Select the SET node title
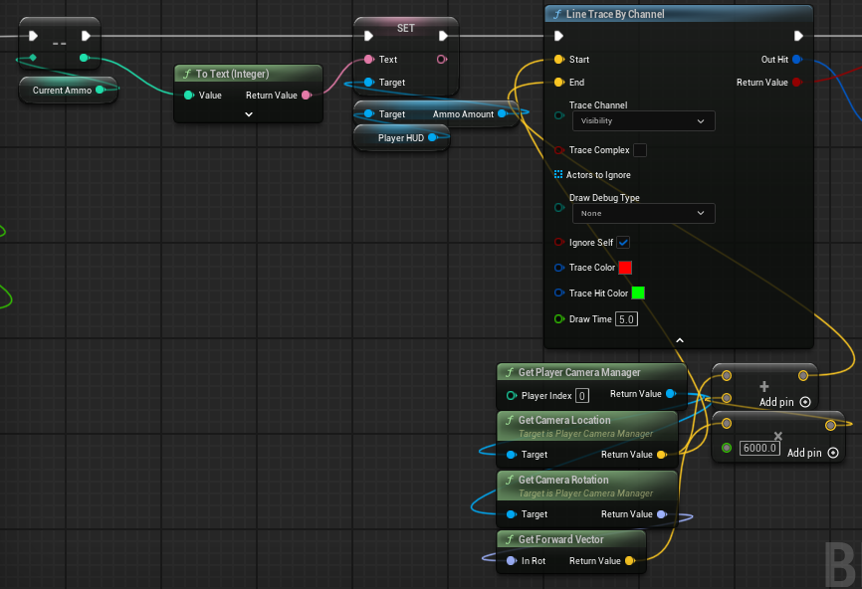This screenshot has height=589, width=862. point(406,28)
